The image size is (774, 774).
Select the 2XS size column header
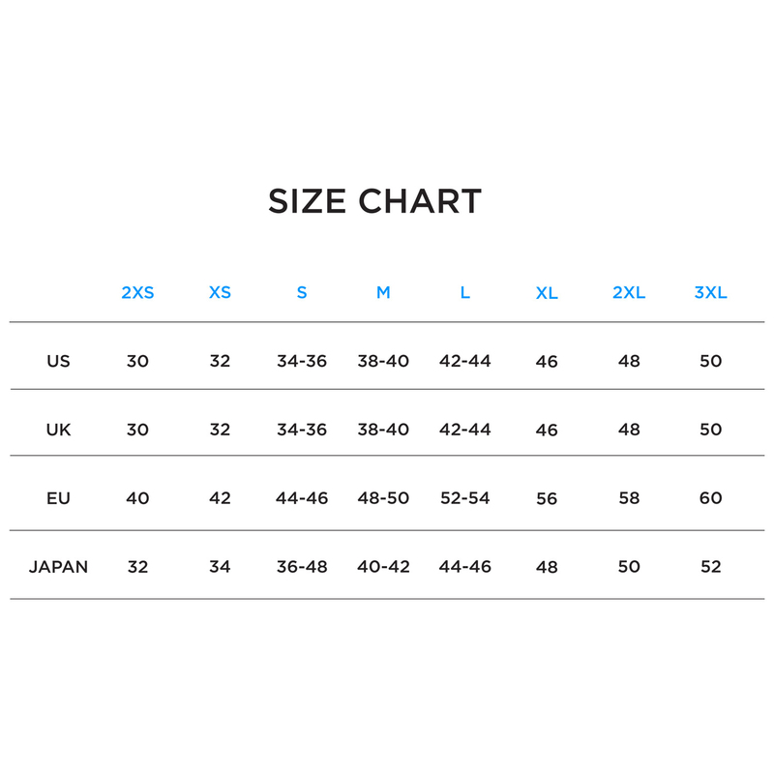click(137, 292)
